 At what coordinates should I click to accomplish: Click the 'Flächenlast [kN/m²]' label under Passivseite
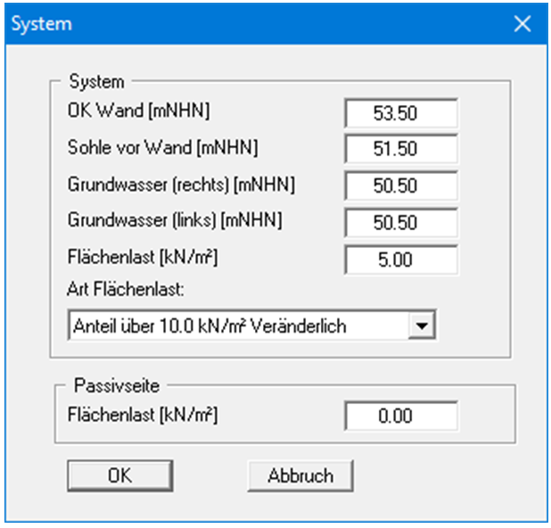[143, 413]
